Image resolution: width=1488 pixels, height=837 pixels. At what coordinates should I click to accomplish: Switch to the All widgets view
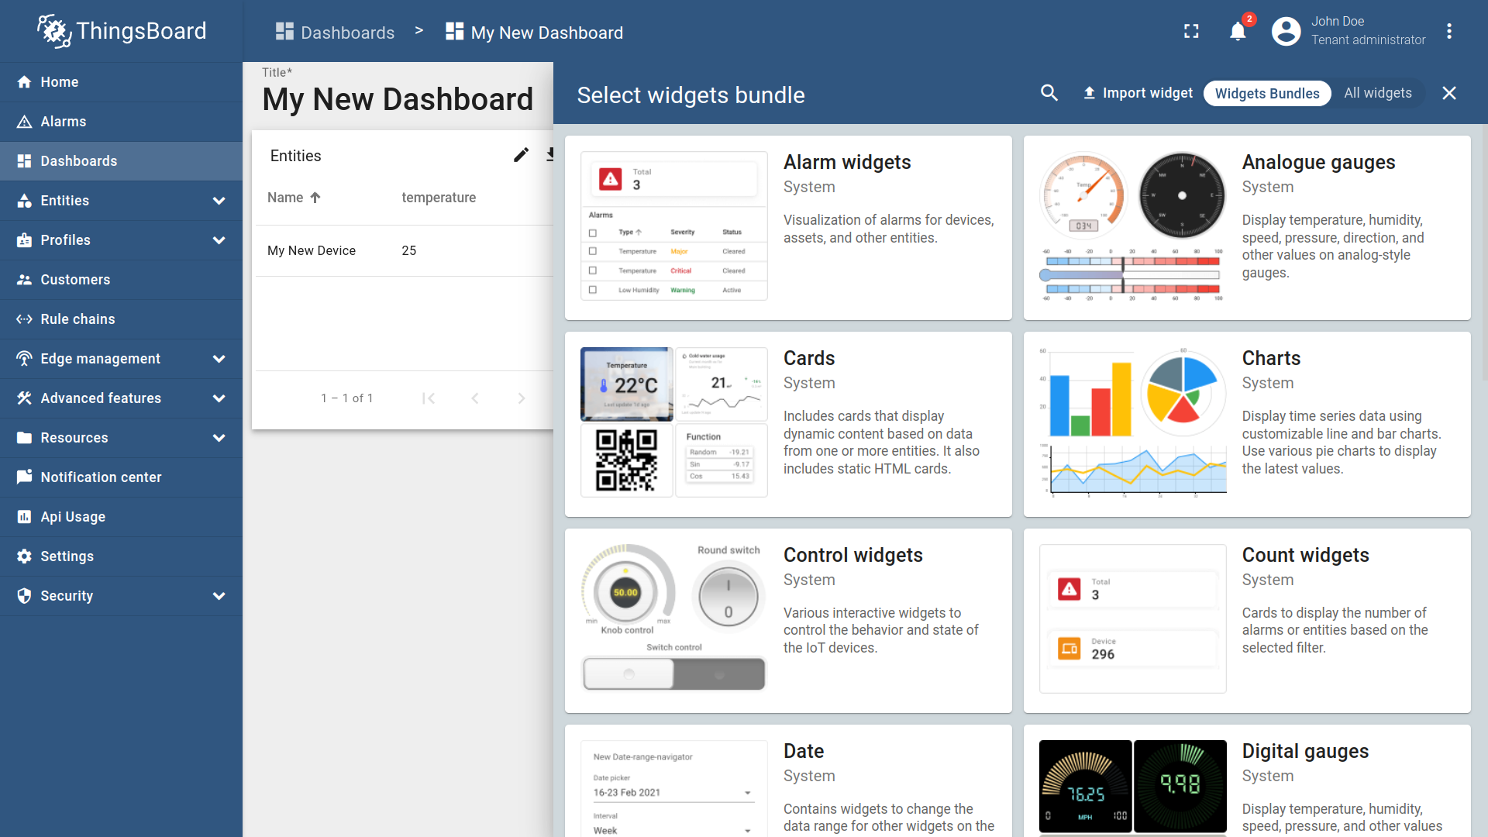tap(1378, 93)
